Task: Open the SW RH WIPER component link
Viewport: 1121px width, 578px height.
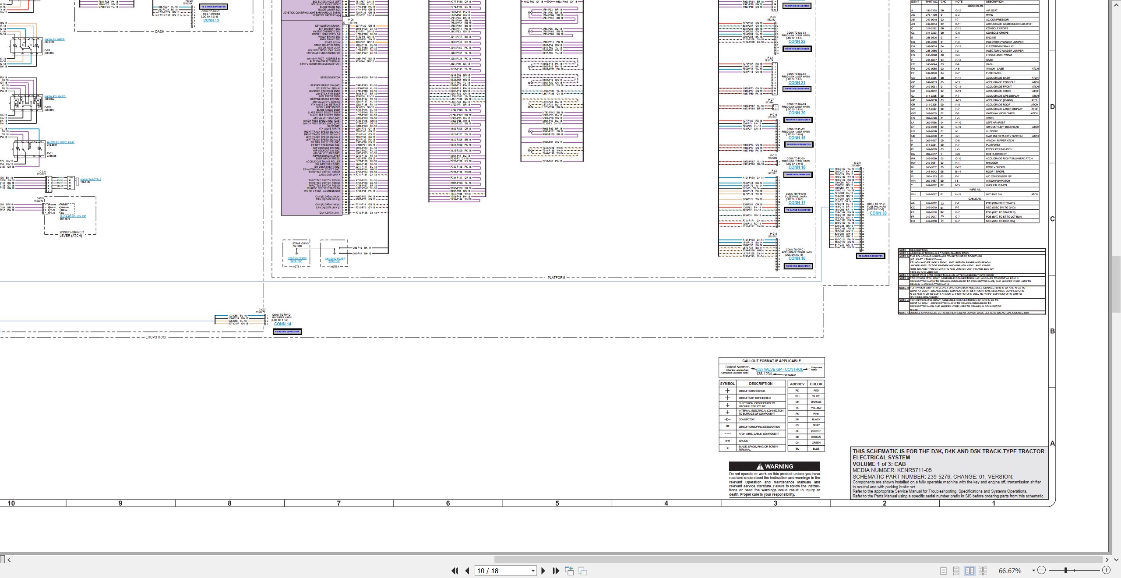Action: [54, 40]
